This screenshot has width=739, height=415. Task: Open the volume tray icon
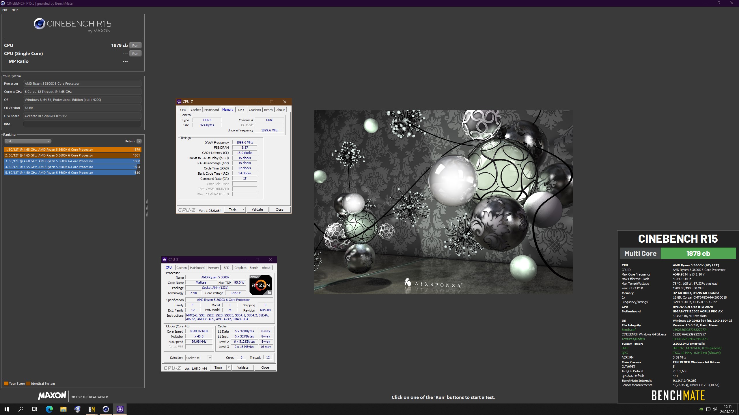click(x=715, y=409)
